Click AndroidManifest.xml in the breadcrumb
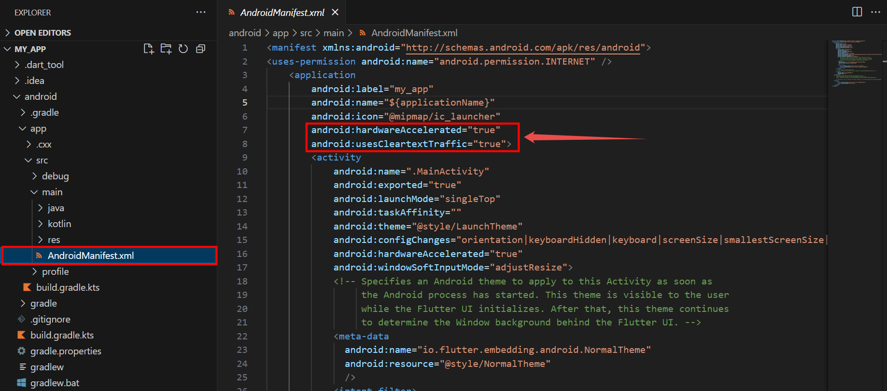887x391 pixels. [414, 33]
